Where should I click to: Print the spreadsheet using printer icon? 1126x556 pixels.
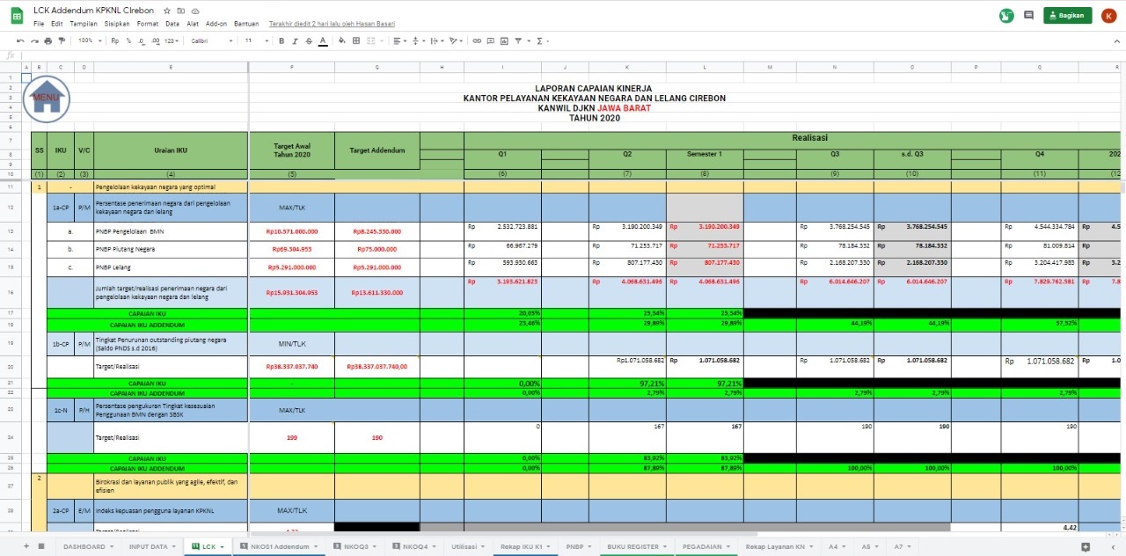click(47, 40)
